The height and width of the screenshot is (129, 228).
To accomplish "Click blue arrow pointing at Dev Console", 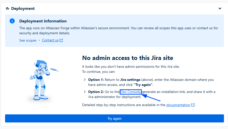I will [x=152, y=98].
